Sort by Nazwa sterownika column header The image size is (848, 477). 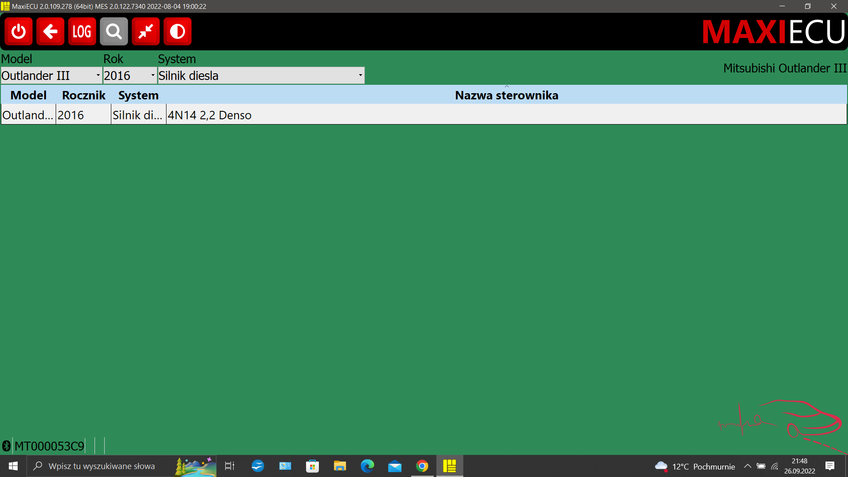pyautogui.click(x=507, y=95)
